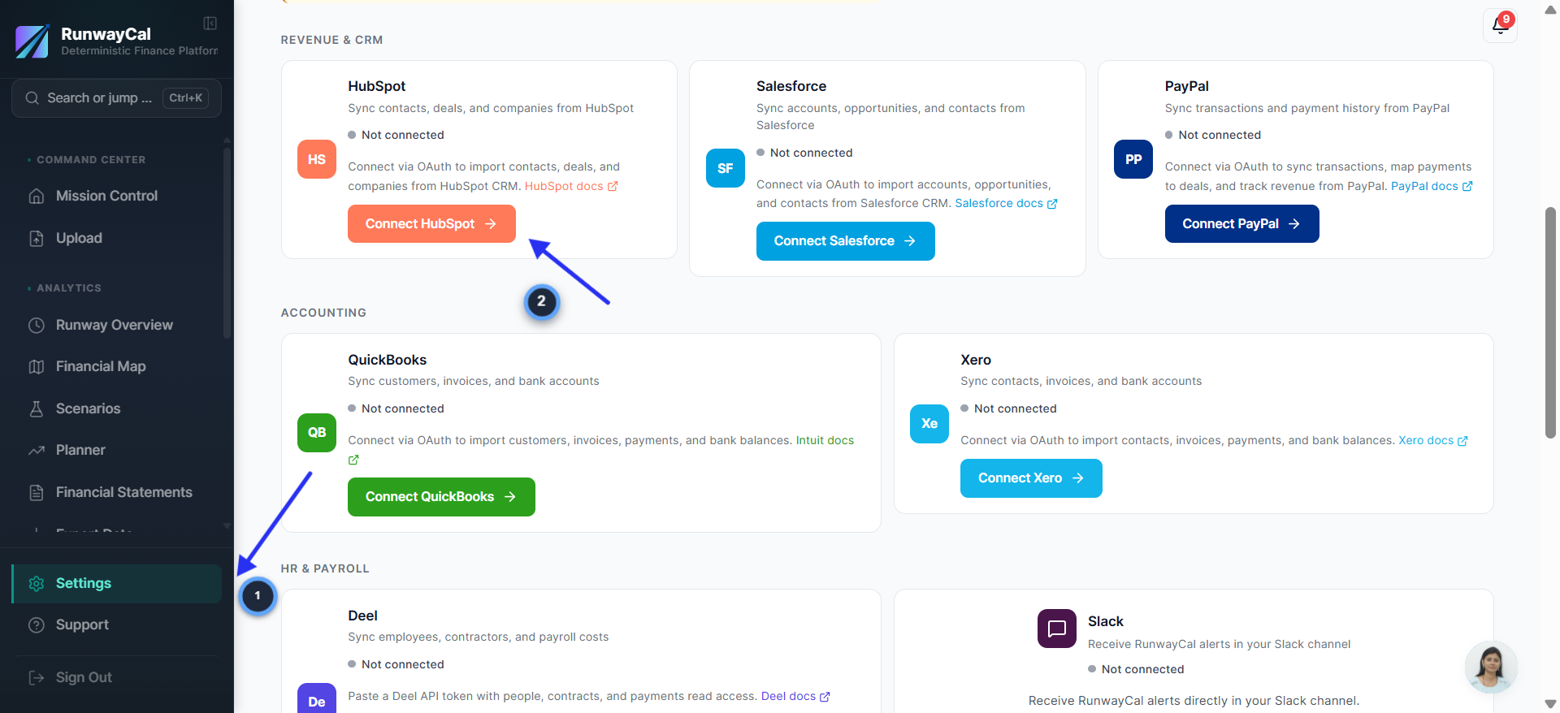Image resolution: width=1560 pixels, height=713 pixels.
Task: Click the Ctrl+K shortcut badge
Action: tap(185, 98)
